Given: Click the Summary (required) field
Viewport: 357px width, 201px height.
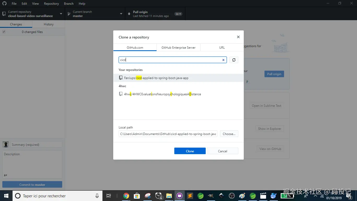Looking at the screenshot, I should [x=36, y=144].
